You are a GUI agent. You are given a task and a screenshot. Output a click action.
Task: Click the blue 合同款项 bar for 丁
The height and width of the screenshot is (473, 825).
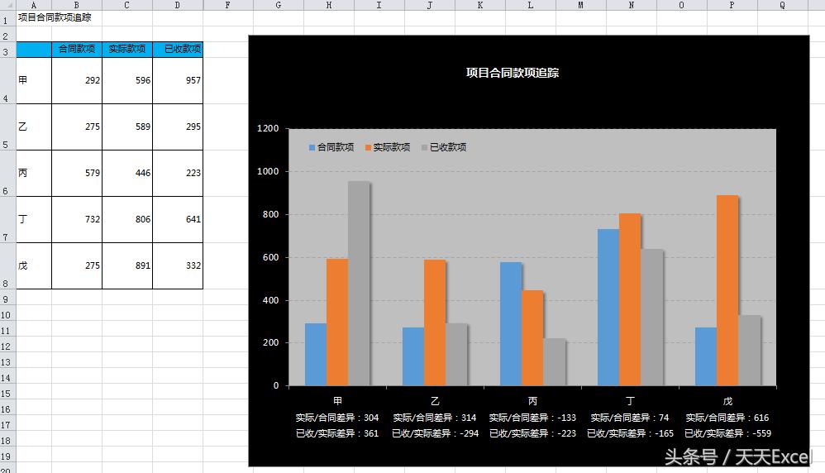click(x=608, y=308)
